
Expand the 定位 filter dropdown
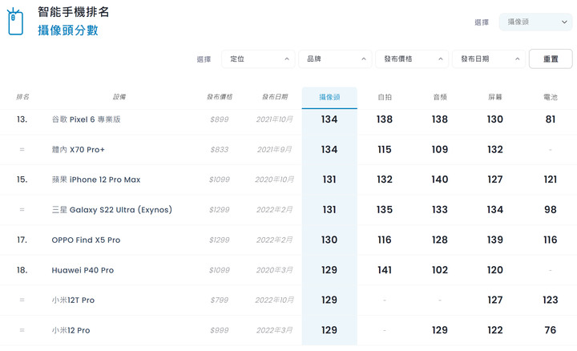[x=258, y=58]
